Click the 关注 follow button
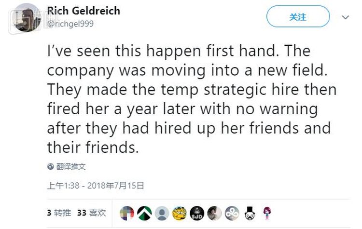 pos(298,17)
